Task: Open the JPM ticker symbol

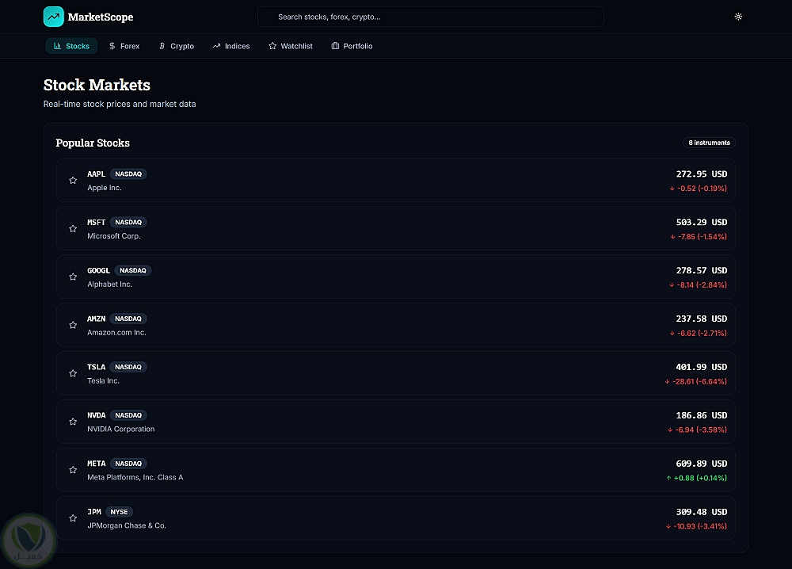Action: pos(94,512)
